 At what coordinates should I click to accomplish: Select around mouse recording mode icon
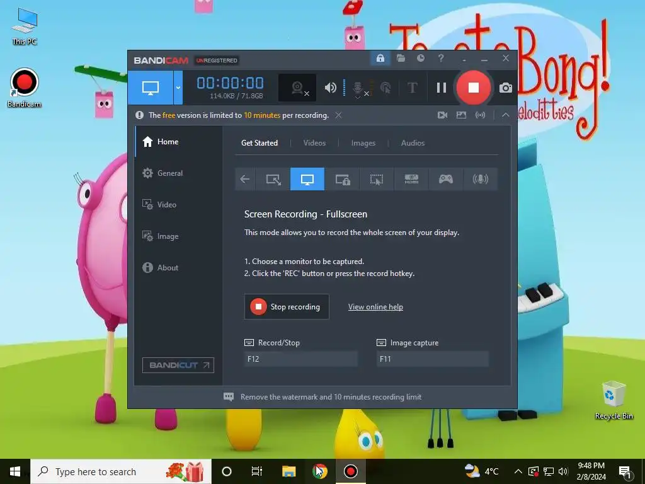click(377, 179)
